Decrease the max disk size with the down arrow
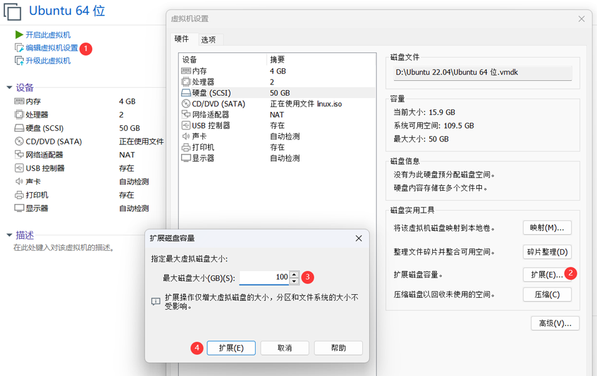Image resolution: width=597 pixels, height=376 pixels. coord(294,281)
